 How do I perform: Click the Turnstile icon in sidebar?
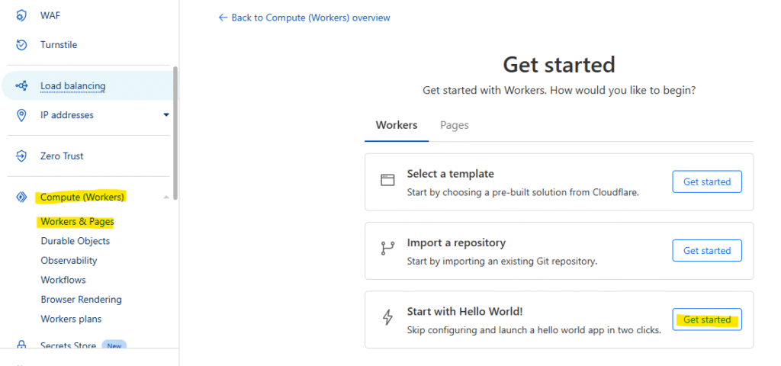[21, 45]
